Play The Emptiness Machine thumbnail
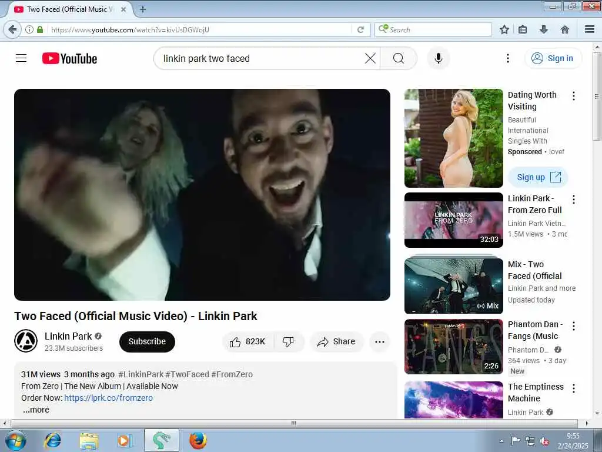602x452 pixels. pos(453,400)
